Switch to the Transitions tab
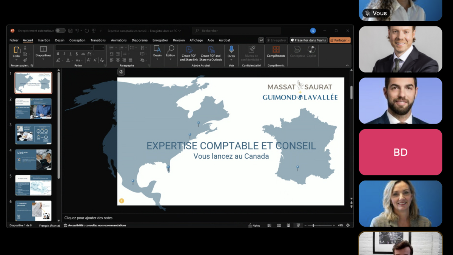This screenshot has height=255, width=453. pyautogui.click(x=98, y=40)
